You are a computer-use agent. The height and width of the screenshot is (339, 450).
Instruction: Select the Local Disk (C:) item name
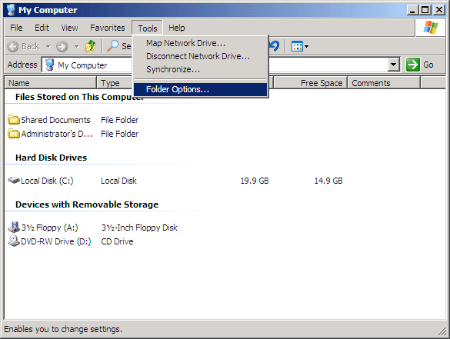[47, 181]
